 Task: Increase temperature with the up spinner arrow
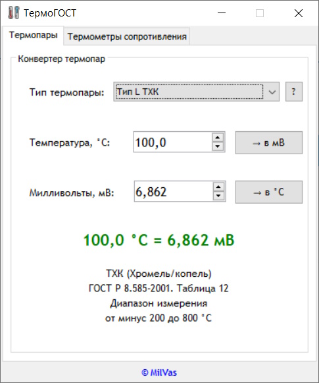pos(218,137)
